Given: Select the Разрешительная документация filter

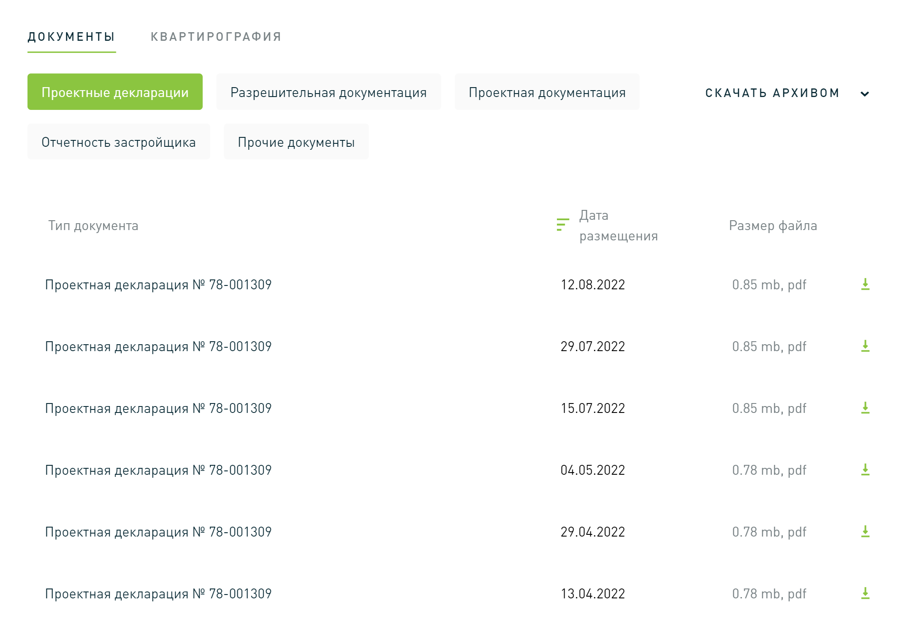Looking at the screenshot, I should pyautogui.click(x=328, y=92).
